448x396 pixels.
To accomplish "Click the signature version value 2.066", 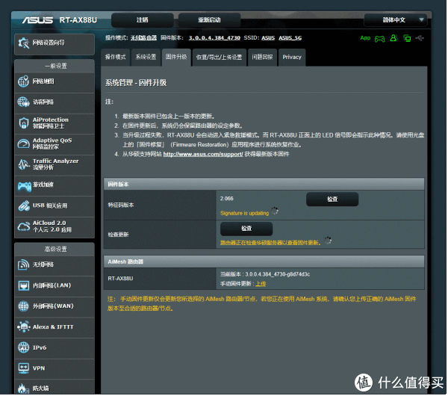I will 227,199.
